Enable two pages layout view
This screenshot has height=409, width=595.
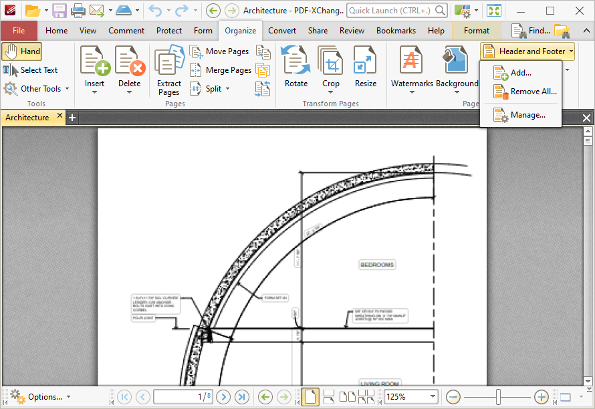click(347, 397)
